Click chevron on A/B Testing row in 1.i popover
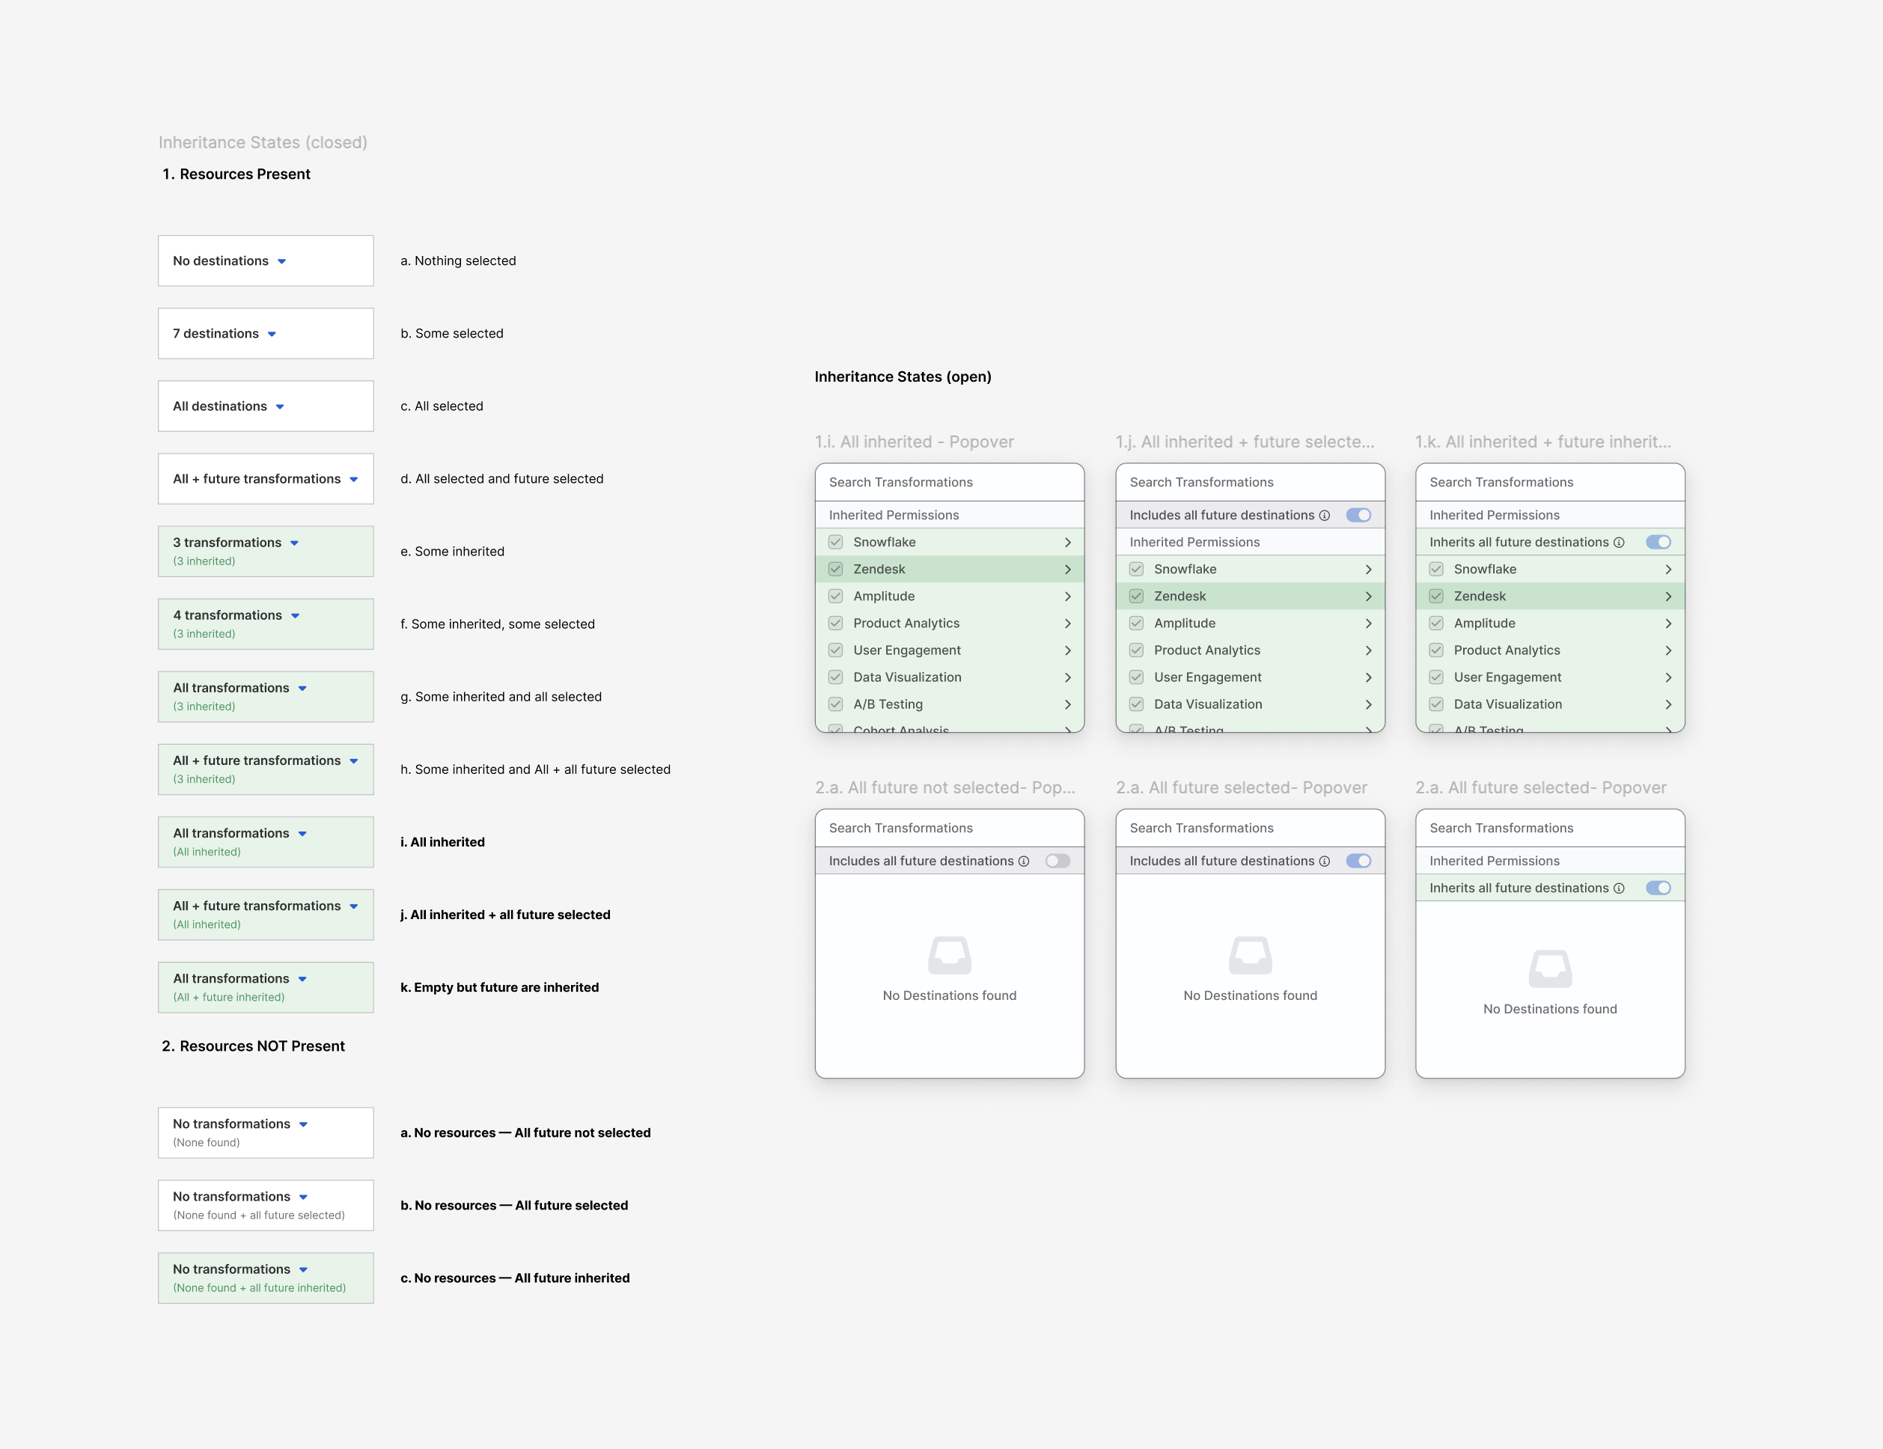 pos(1067,704)
